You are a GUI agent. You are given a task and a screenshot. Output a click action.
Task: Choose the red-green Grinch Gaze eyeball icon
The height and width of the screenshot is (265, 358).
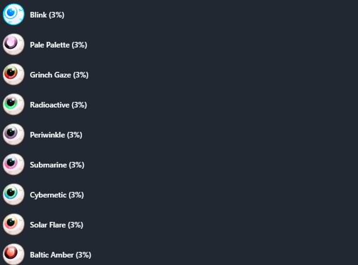[x=14, y=74]
